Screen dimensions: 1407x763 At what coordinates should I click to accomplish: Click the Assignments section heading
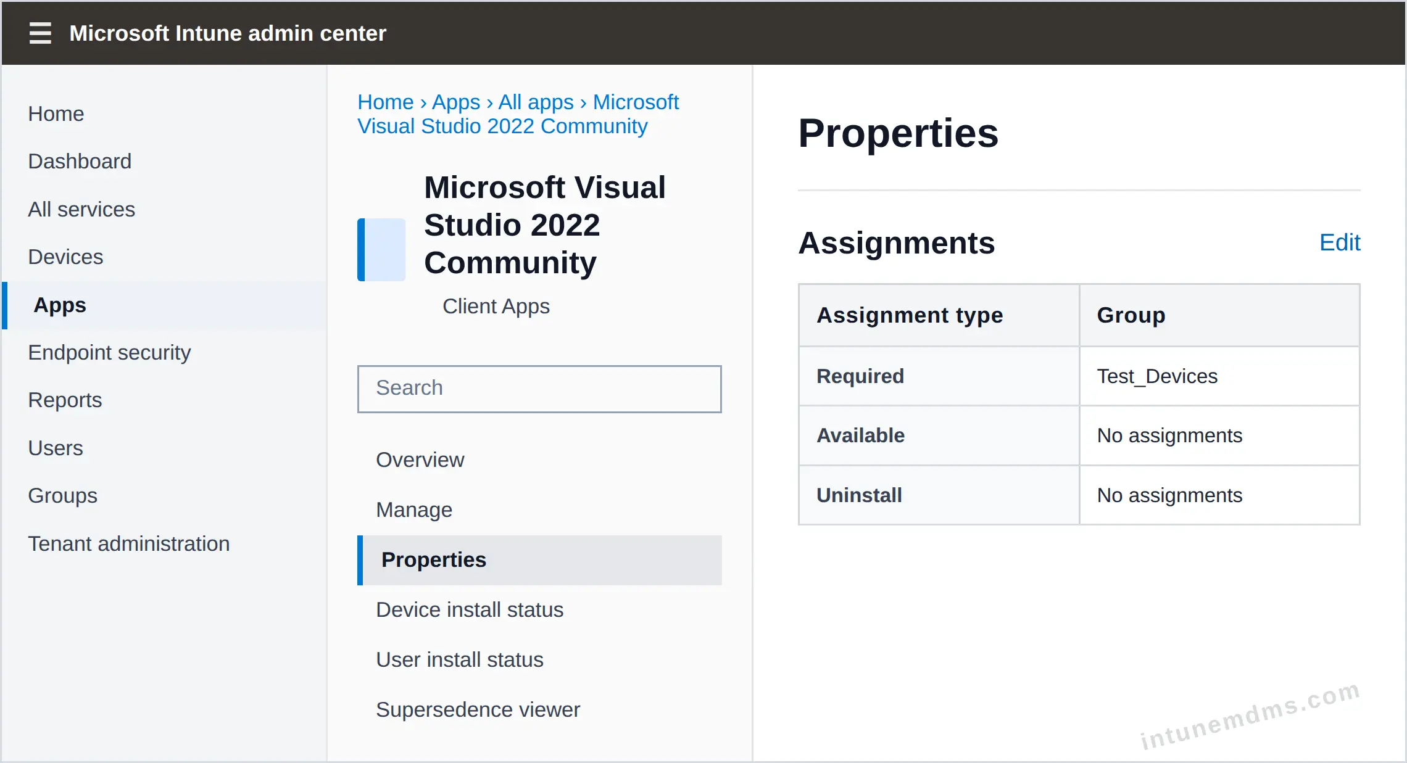click(897, 242)
